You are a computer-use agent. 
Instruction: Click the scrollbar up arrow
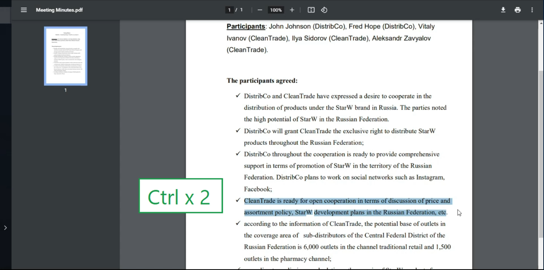(541, 23)
